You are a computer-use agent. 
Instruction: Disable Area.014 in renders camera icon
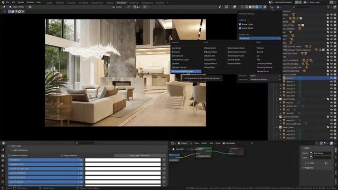335,89
